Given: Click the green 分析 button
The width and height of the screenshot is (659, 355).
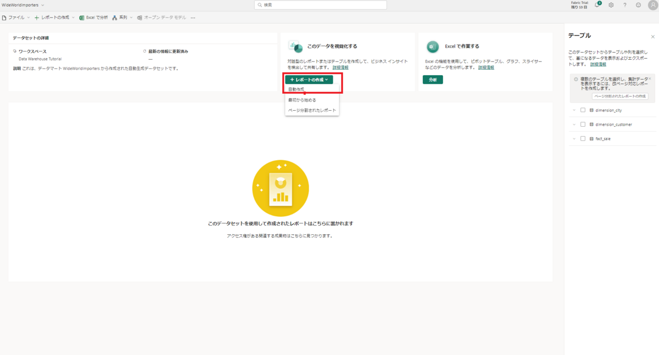Looking at the screenshot, I should (x=433, y=80).
